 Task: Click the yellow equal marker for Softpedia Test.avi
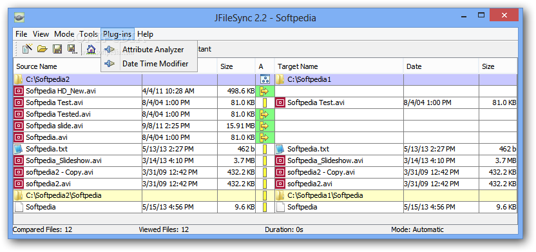265,102
